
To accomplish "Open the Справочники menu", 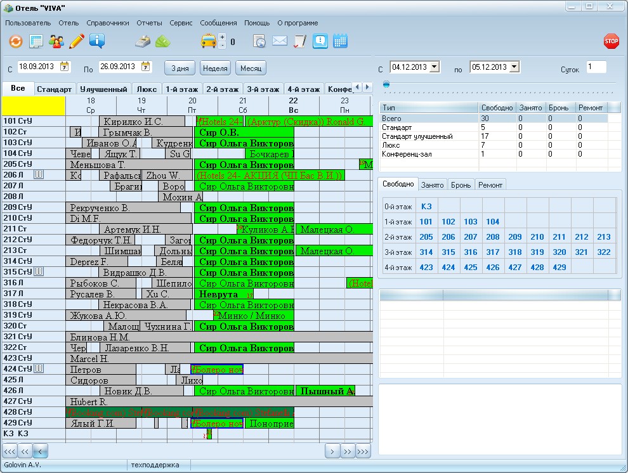I will click(108, 23).
